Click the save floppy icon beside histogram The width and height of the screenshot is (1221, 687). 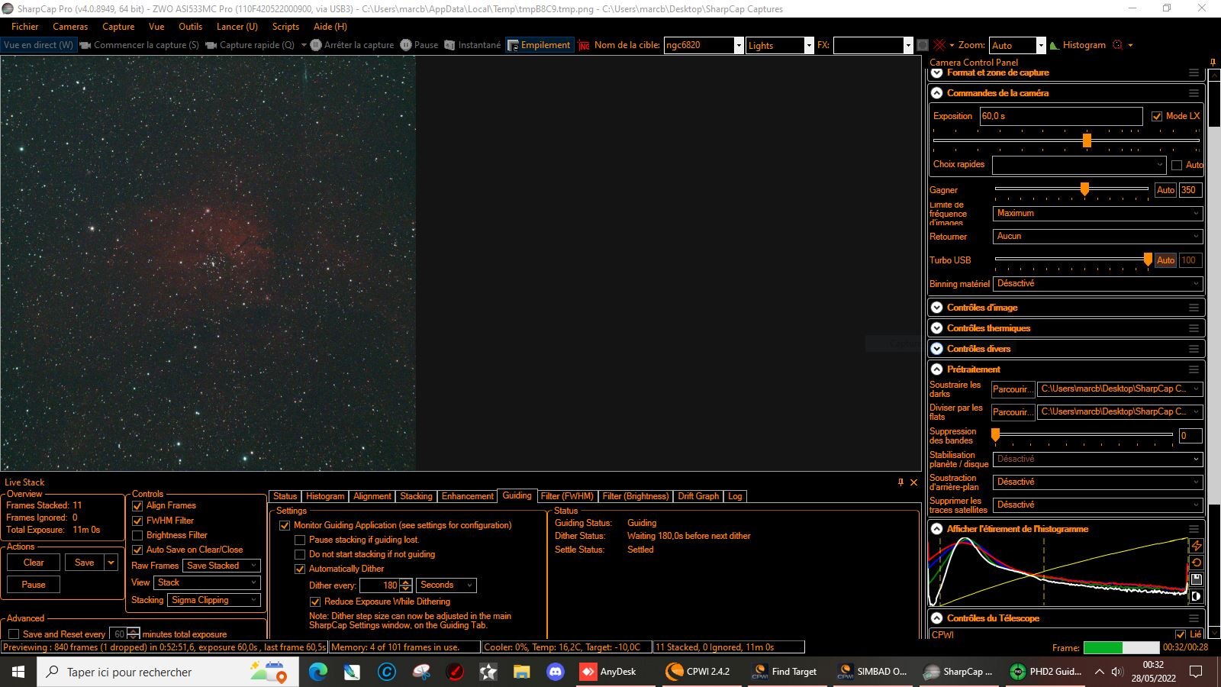coord(1197,579)
